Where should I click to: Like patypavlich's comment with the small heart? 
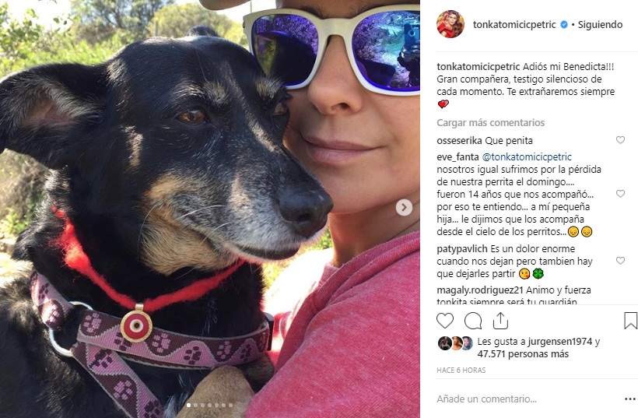[x=620, y=261]
